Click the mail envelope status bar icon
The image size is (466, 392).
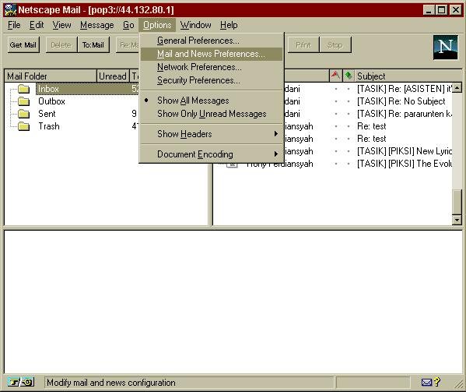pos(427,382)
